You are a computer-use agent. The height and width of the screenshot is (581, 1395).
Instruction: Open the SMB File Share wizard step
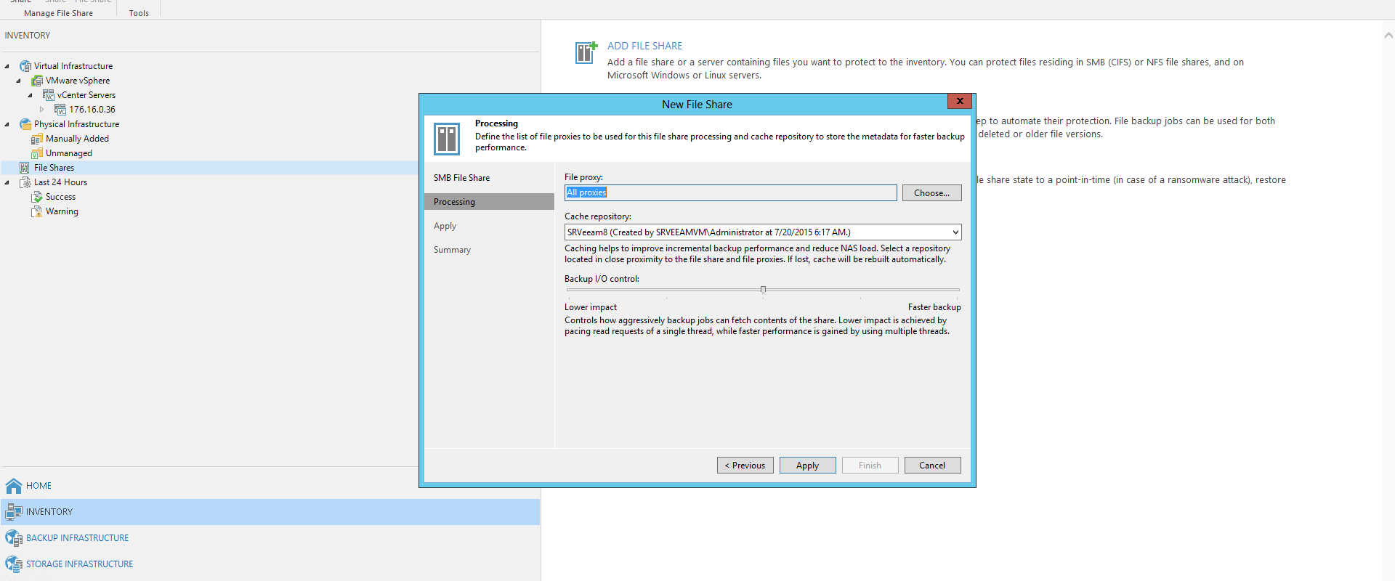pyautogui.click(x=461, y=178)
